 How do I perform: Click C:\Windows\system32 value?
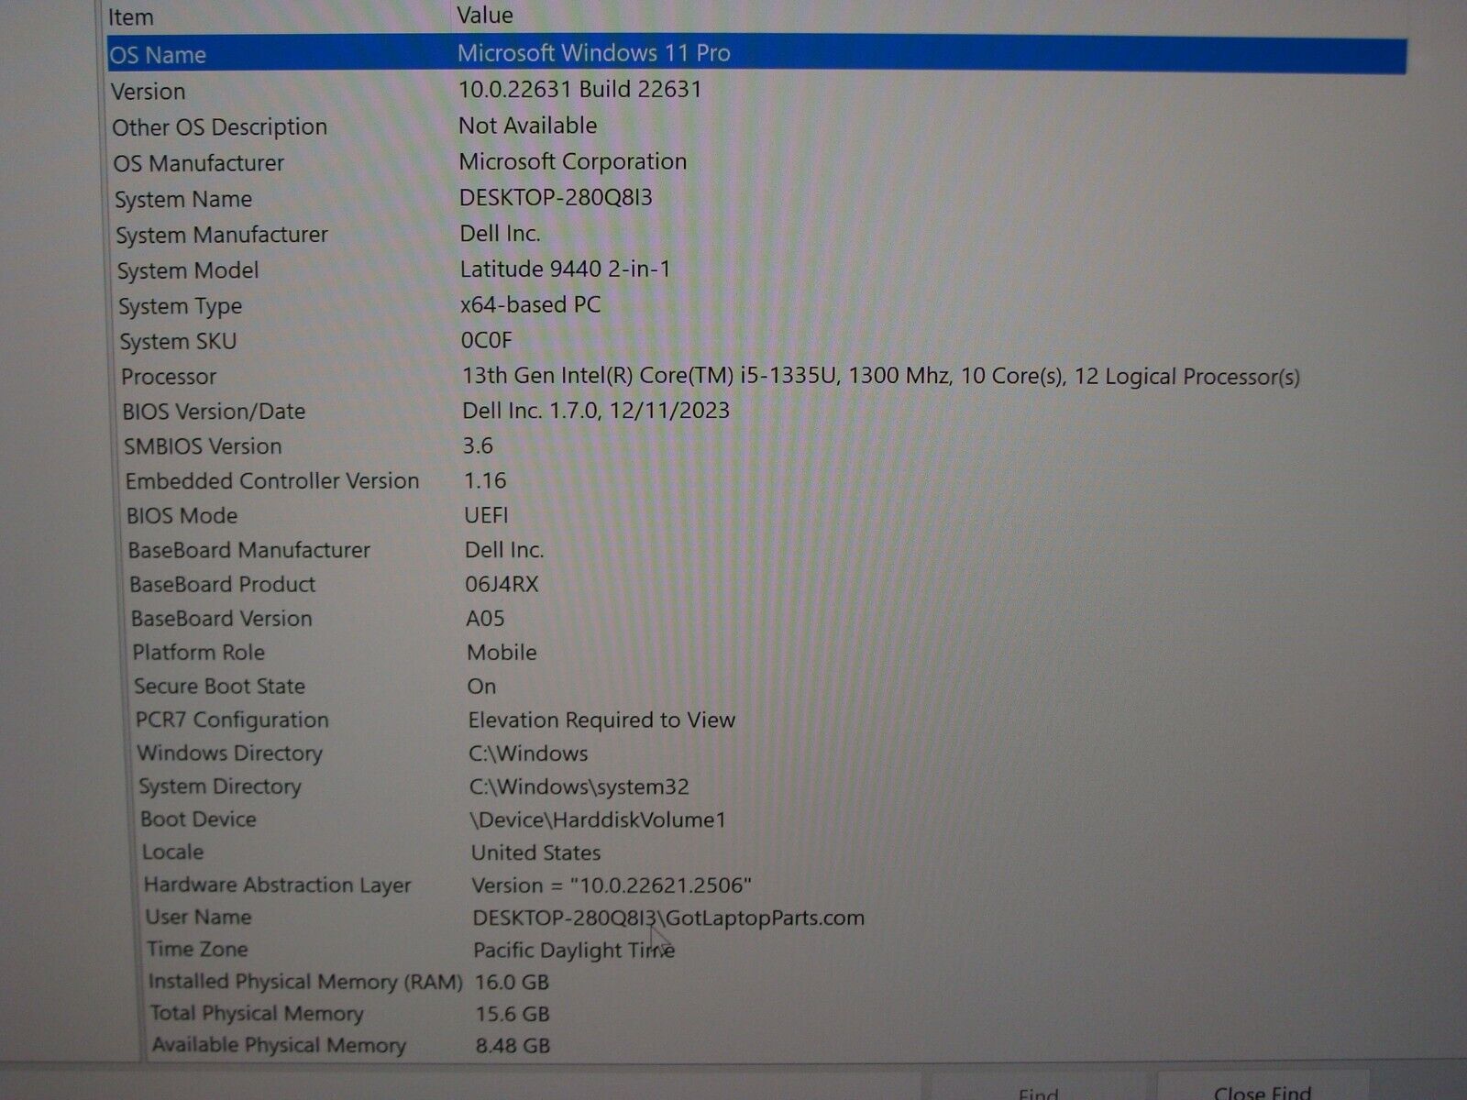(x=579, y=786)
